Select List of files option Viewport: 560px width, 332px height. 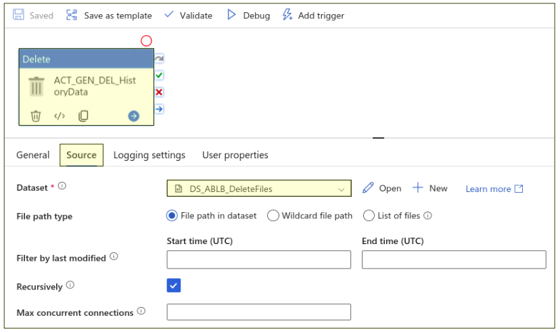pos(369,216)
